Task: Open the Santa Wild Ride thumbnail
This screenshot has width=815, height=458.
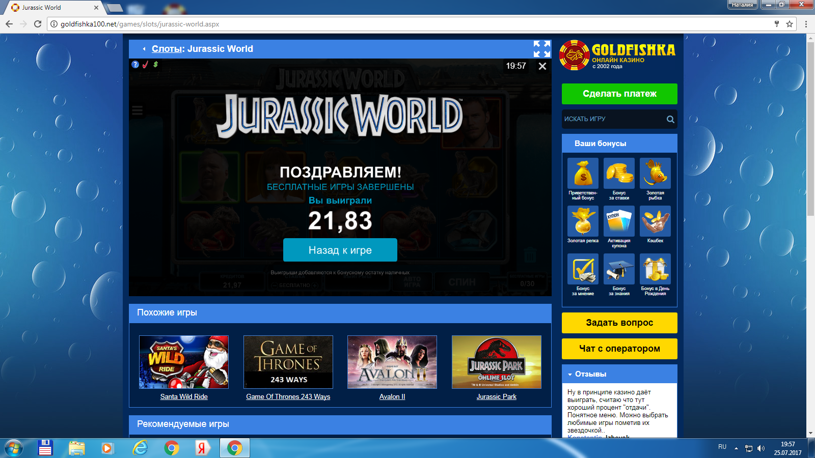Action: [184, 362]
